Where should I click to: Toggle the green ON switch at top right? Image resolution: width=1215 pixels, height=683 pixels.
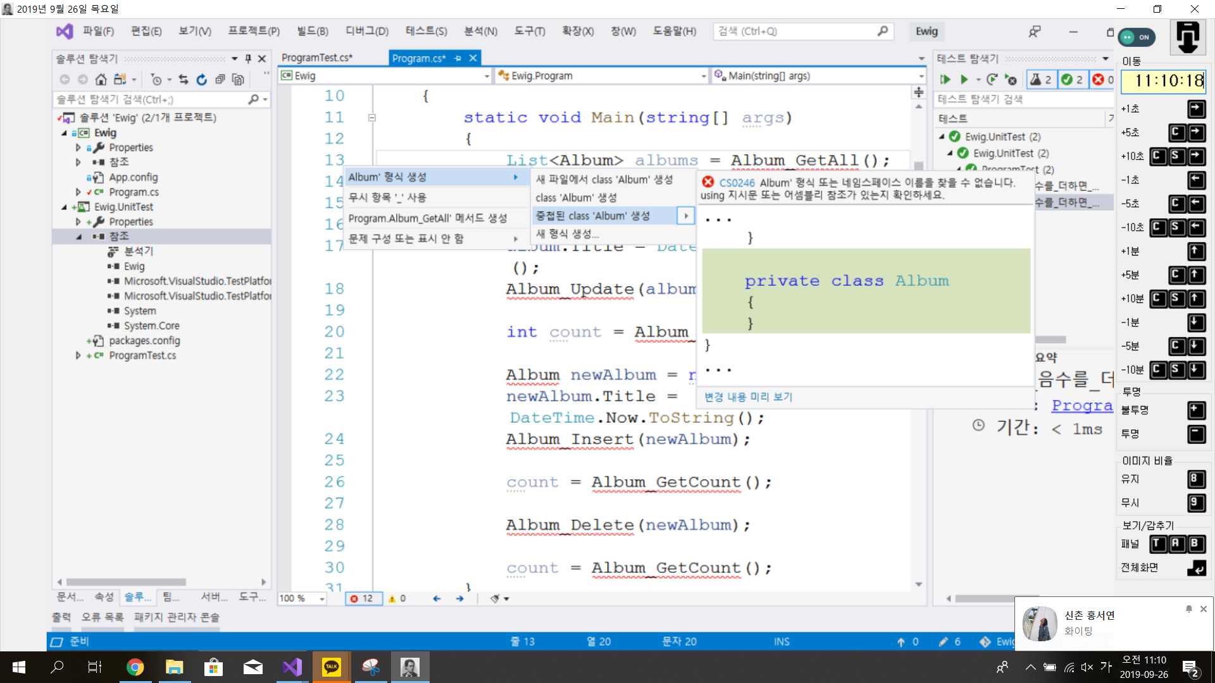click(x=1137, y=37)
